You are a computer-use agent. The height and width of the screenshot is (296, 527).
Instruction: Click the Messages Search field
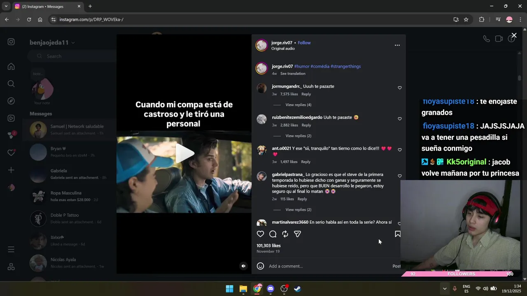tap(72, 56)
